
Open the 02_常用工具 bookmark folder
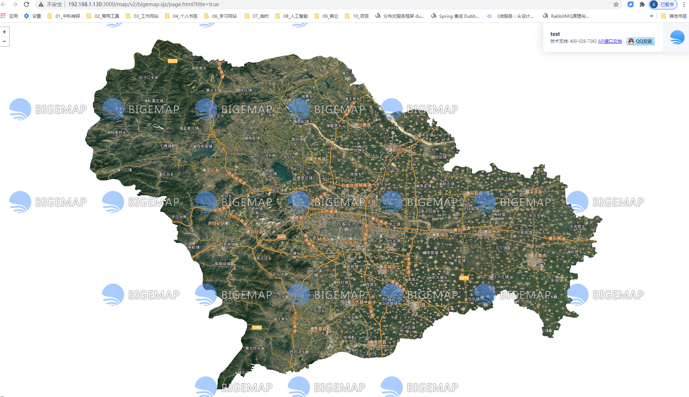tap(103, 16)
